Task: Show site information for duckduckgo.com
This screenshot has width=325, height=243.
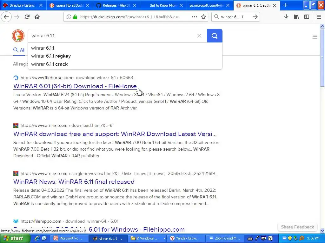Action: point(69,17)
